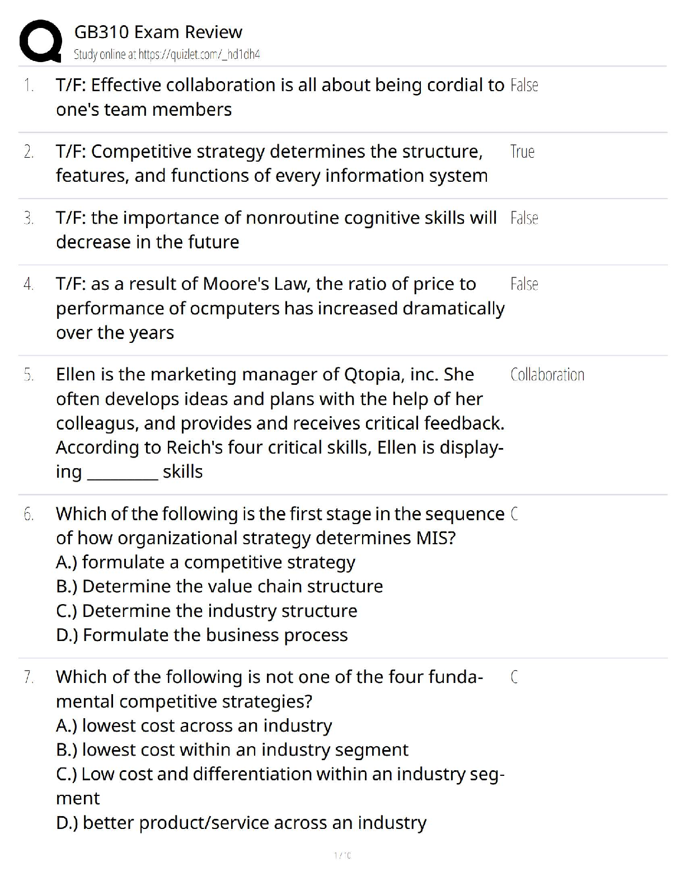This screenshot has width=685, height=886.
Task: Select option "A.) formulate a competitive strategy"
Action: point(205,562)
